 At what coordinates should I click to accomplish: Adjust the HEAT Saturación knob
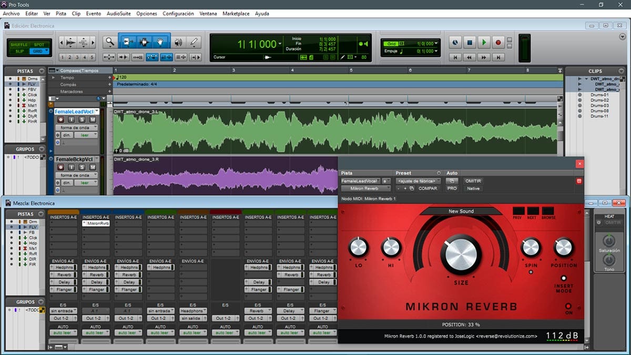[609, 241]
